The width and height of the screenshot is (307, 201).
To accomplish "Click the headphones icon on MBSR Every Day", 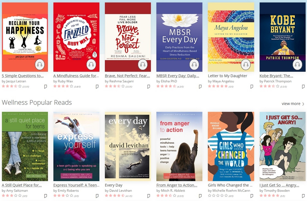I will pos(194,65).
